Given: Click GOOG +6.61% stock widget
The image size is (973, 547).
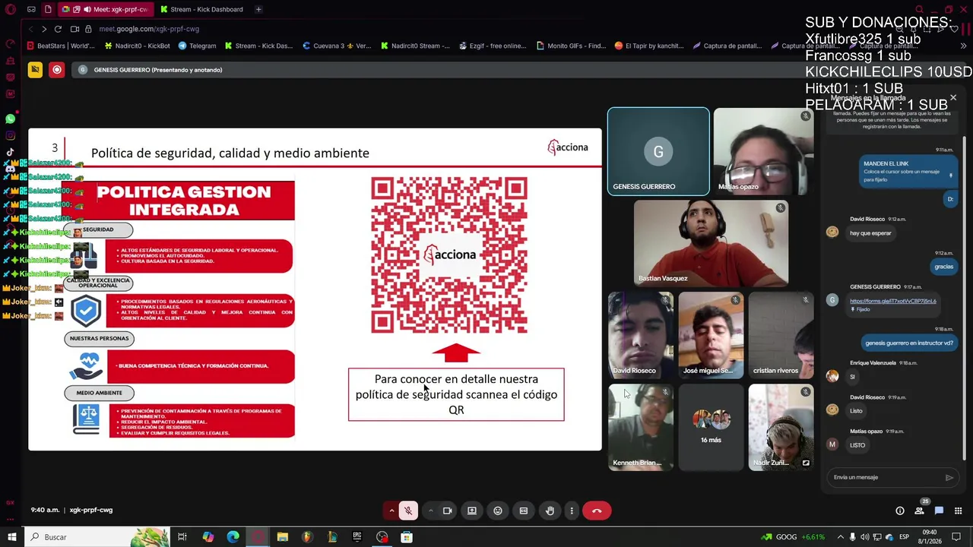Looking at the screenshot, I should point(794,537).
